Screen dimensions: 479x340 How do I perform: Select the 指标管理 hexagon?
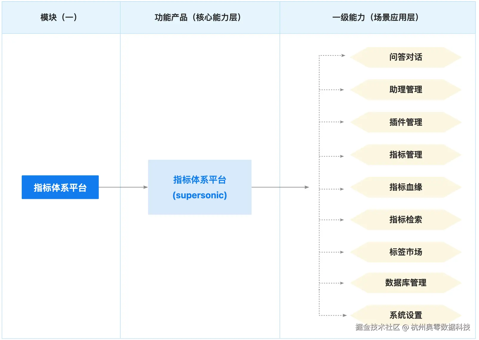pyautogui.click(x=406, y=155)
